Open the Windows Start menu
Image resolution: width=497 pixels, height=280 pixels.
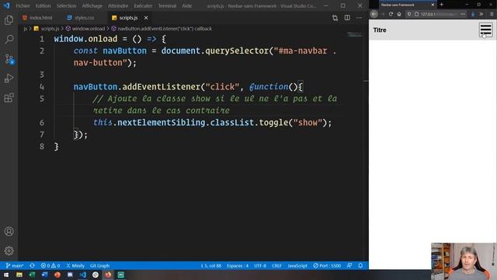(6, 275)
